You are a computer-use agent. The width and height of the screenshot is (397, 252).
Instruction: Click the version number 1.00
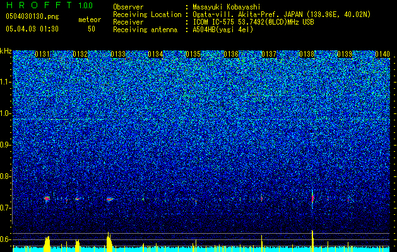tap(86, 5)
